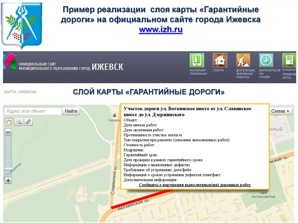298x223 pixels.
Task: Click the map zoom slider handle
Action: pyautogui.click(x=8, y=169)
